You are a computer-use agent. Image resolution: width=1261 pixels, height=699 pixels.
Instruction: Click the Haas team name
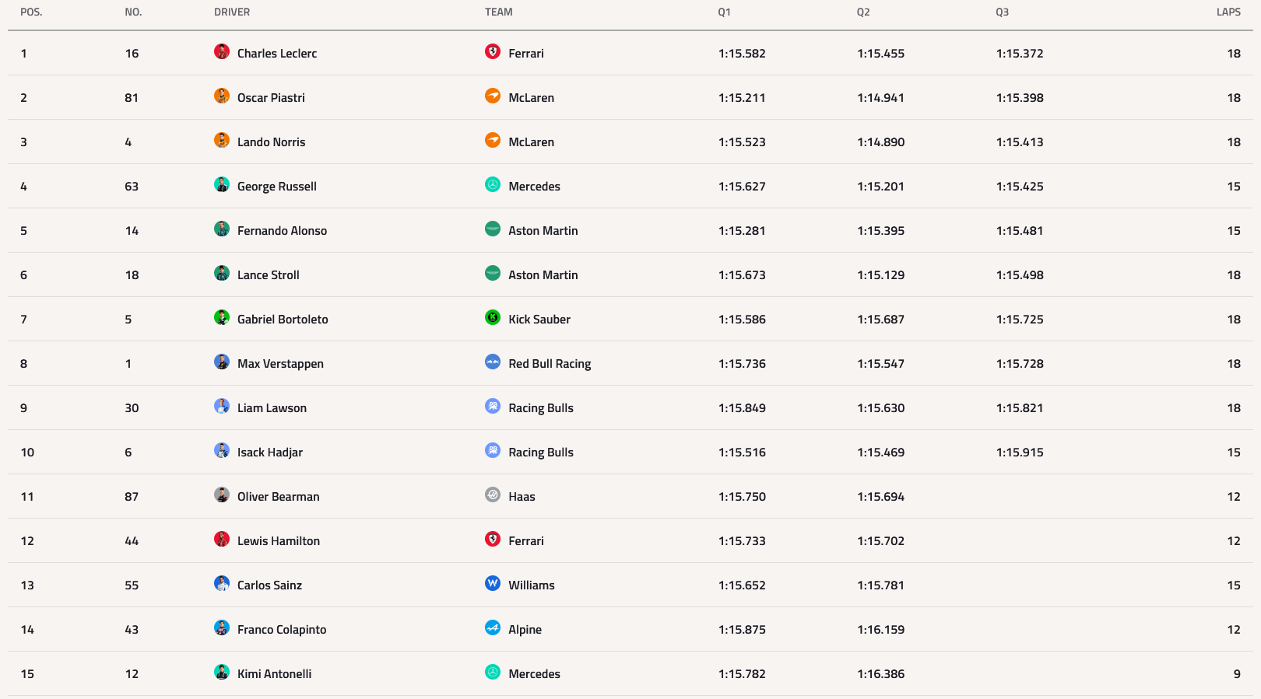[x=522, y=497]
